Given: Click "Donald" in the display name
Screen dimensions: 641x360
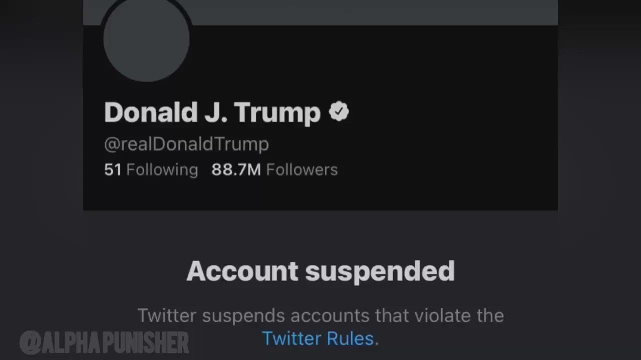Looking at the screenshot, I should tap(151, 112).
